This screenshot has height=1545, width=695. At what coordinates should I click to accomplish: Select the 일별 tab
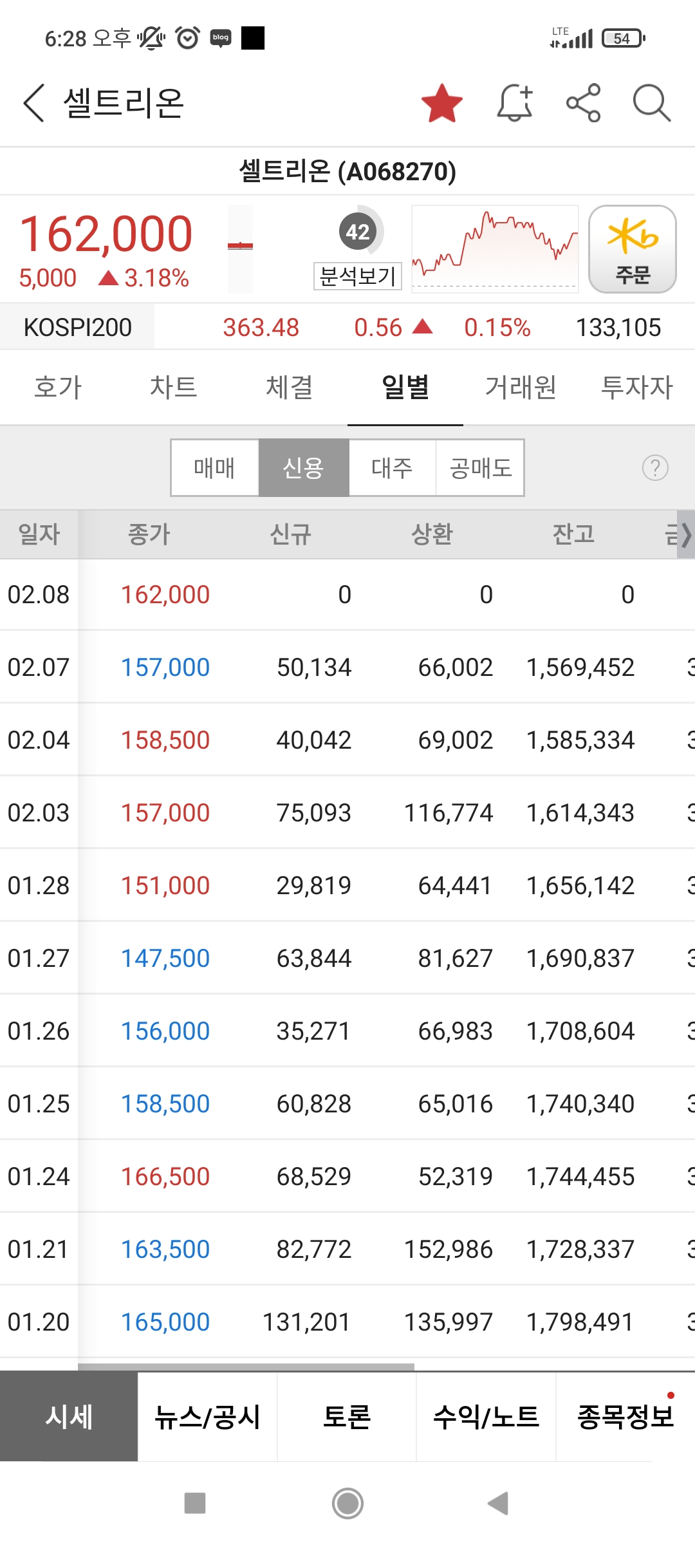(405, 387)
